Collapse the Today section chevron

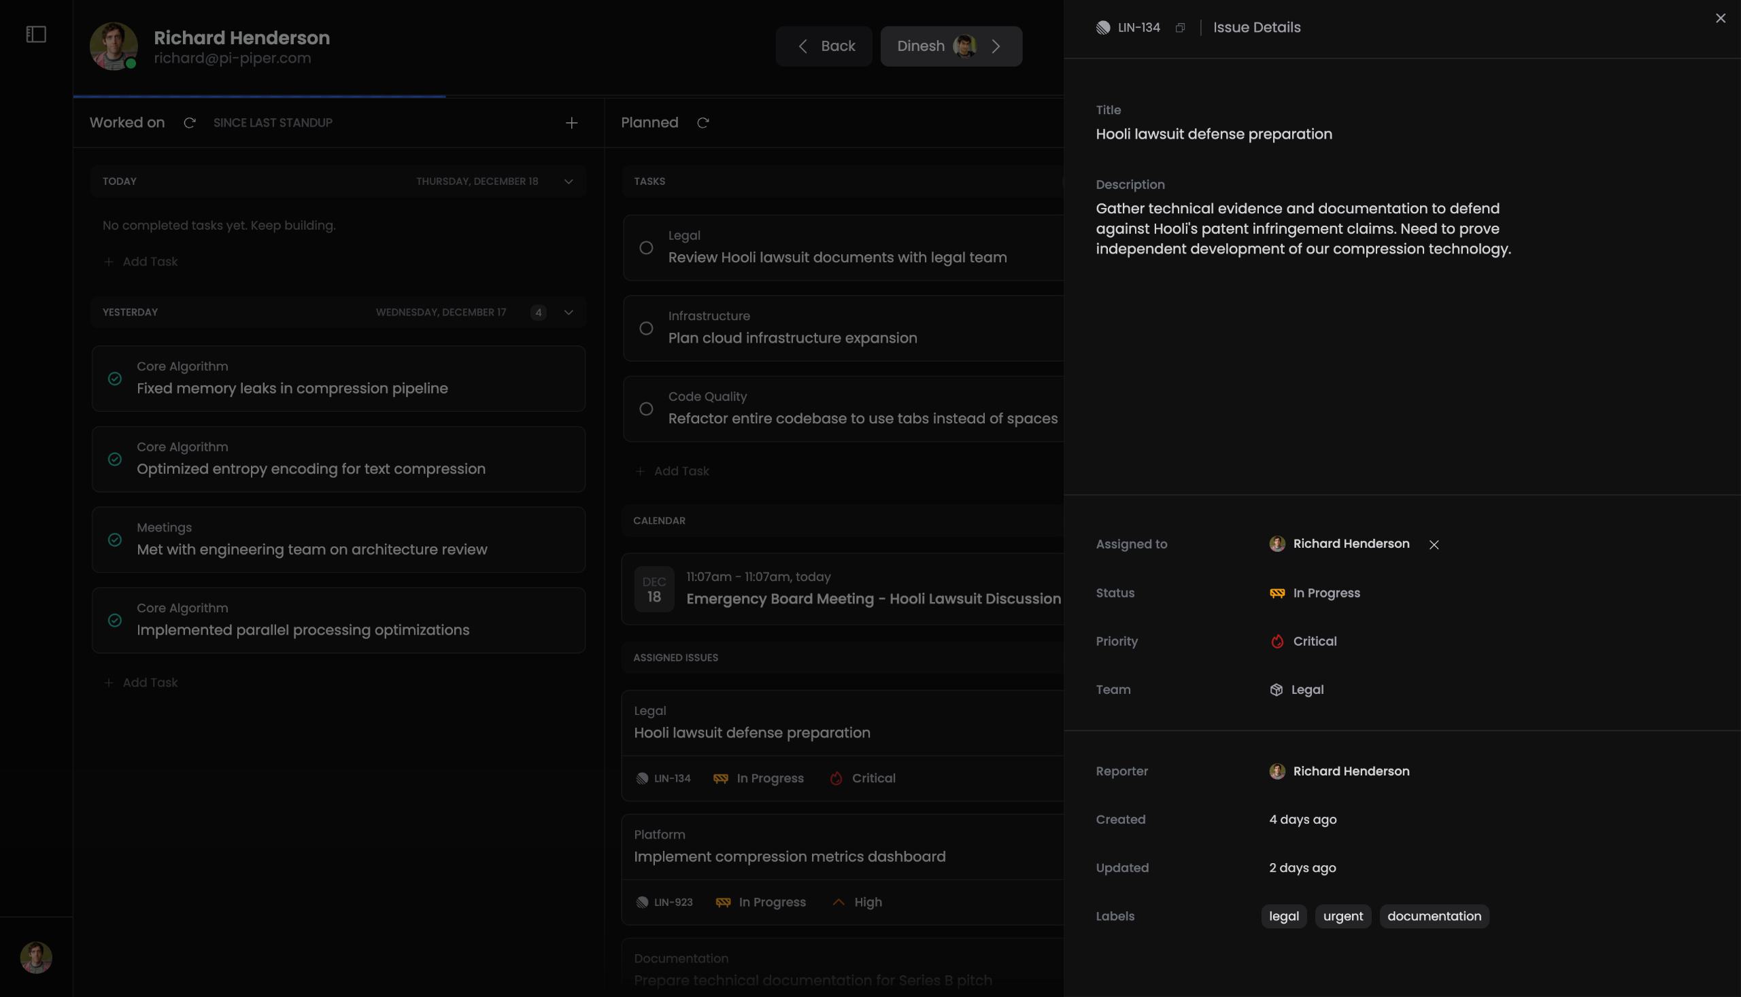pyautogui.click(x=568, y=181)
